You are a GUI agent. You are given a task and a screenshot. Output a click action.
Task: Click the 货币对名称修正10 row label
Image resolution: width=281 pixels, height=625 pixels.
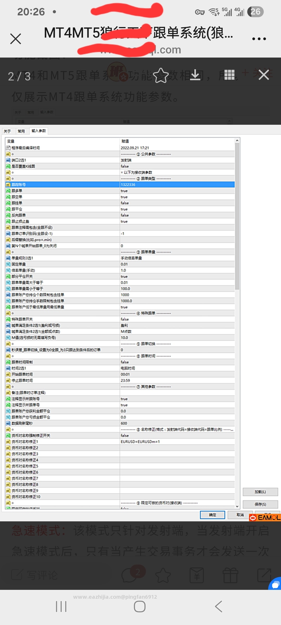point(26,497)
